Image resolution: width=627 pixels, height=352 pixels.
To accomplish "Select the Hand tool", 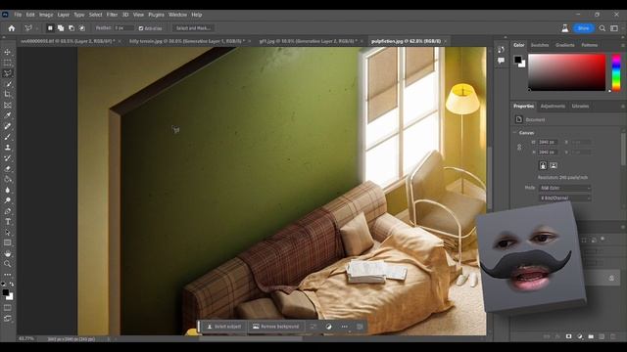I will coord(8,253).
